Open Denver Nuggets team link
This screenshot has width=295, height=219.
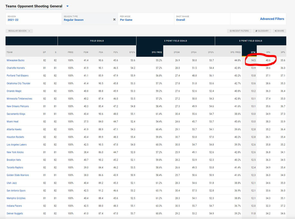pyautogui.click(x=15, y=214)
